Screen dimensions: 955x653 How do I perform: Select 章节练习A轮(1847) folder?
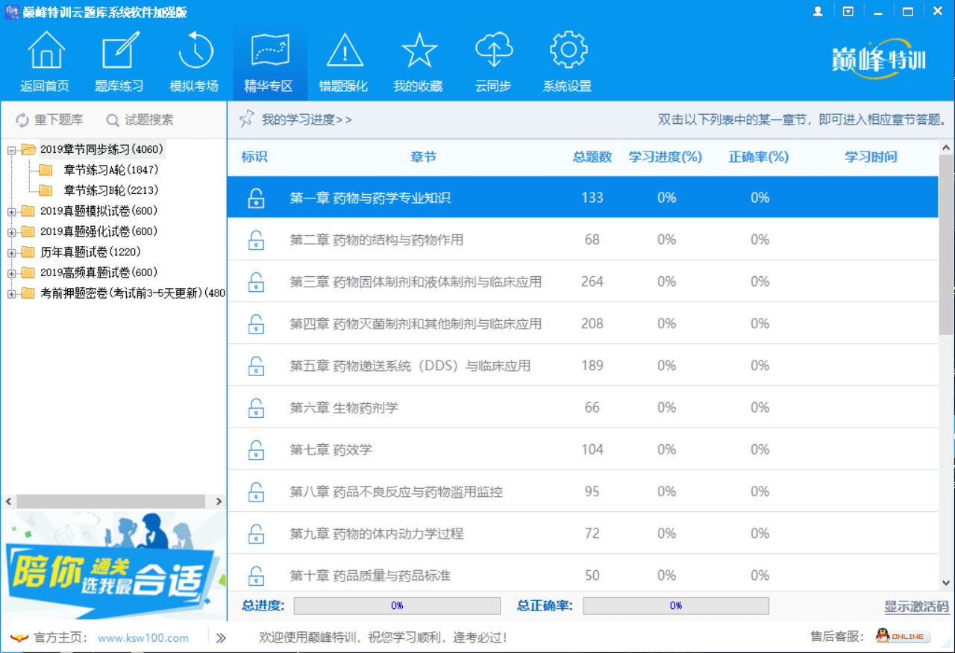pos(111,170)
